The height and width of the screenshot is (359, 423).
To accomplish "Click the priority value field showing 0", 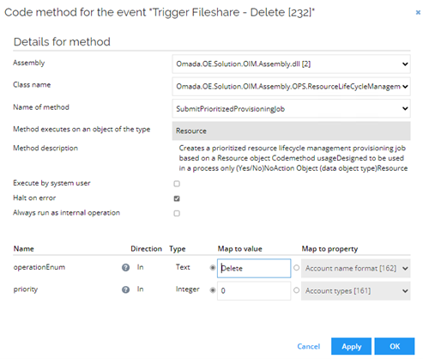I will (254, 291).
